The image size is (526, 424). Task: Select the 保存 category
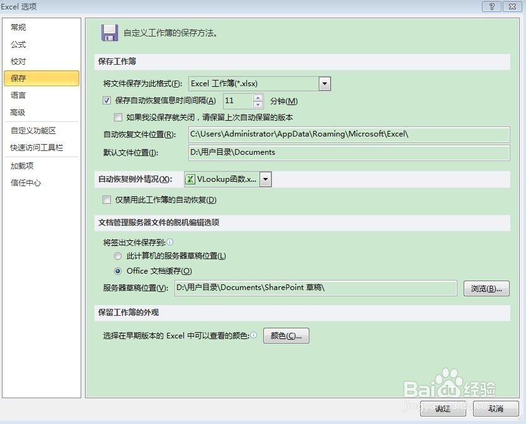pos(42,79)
